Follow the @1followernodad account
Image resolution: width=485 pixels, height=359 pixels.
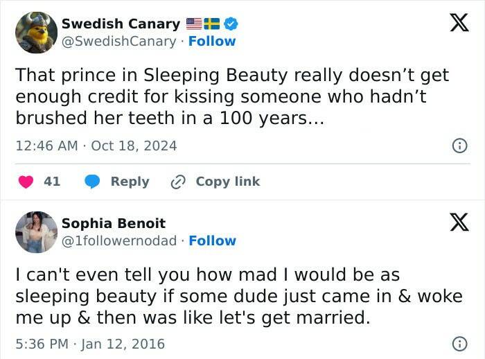click(212, 240)
